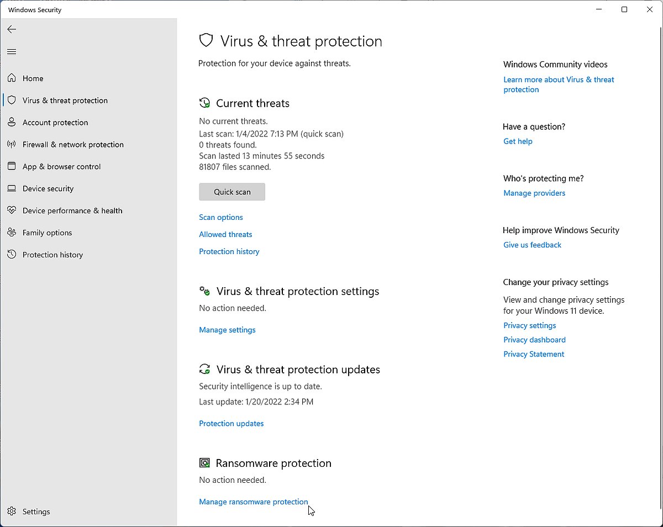Screen dimensions: 663x527
Task: Start a Quick scan
Action: tap(232, 192)
